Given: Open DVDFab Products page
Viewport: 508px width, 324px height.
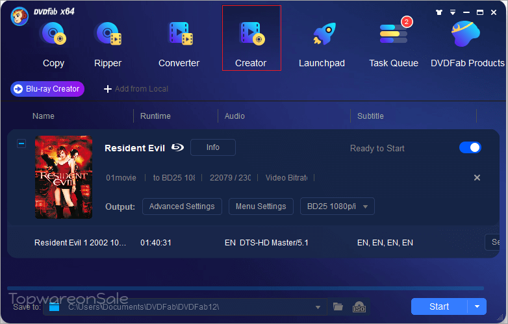Looking at the screenshot, I should point(467,45).
